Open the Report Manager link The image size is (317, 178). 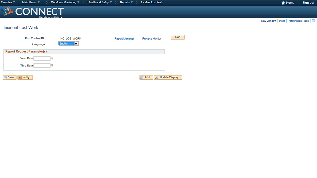[x=124, y=39]
